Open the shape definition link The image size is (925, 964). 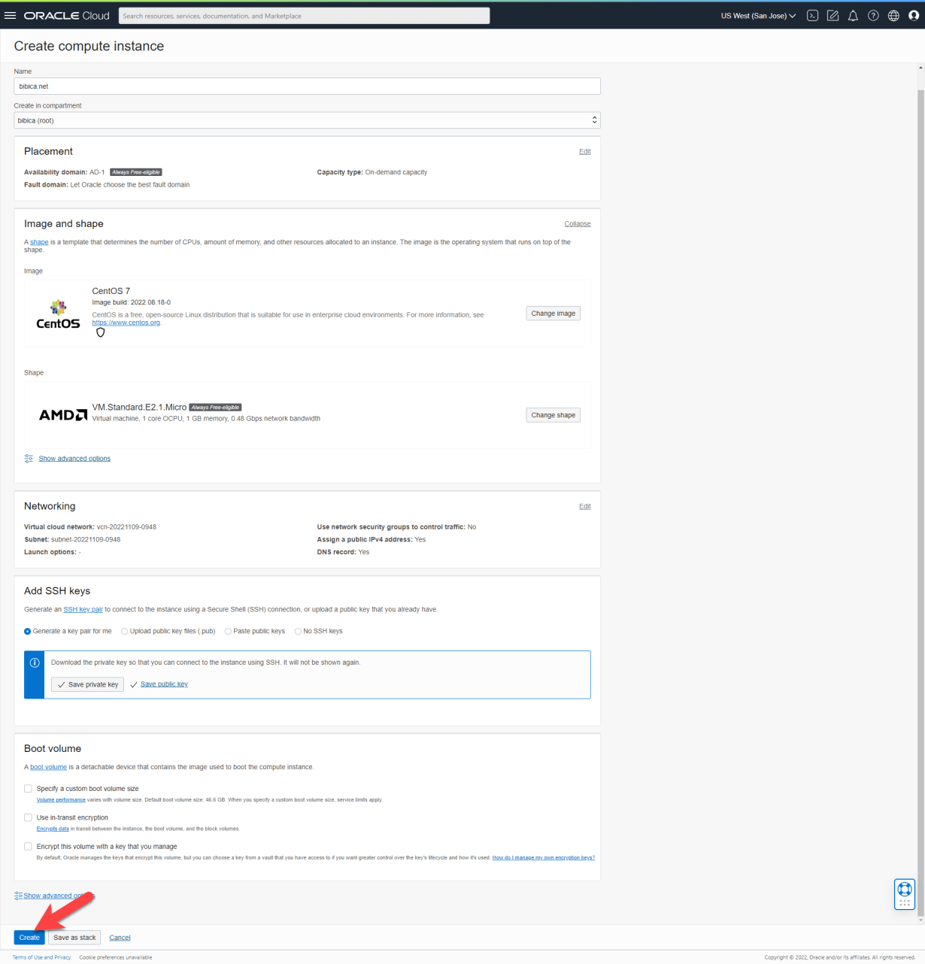coord(39,242)
